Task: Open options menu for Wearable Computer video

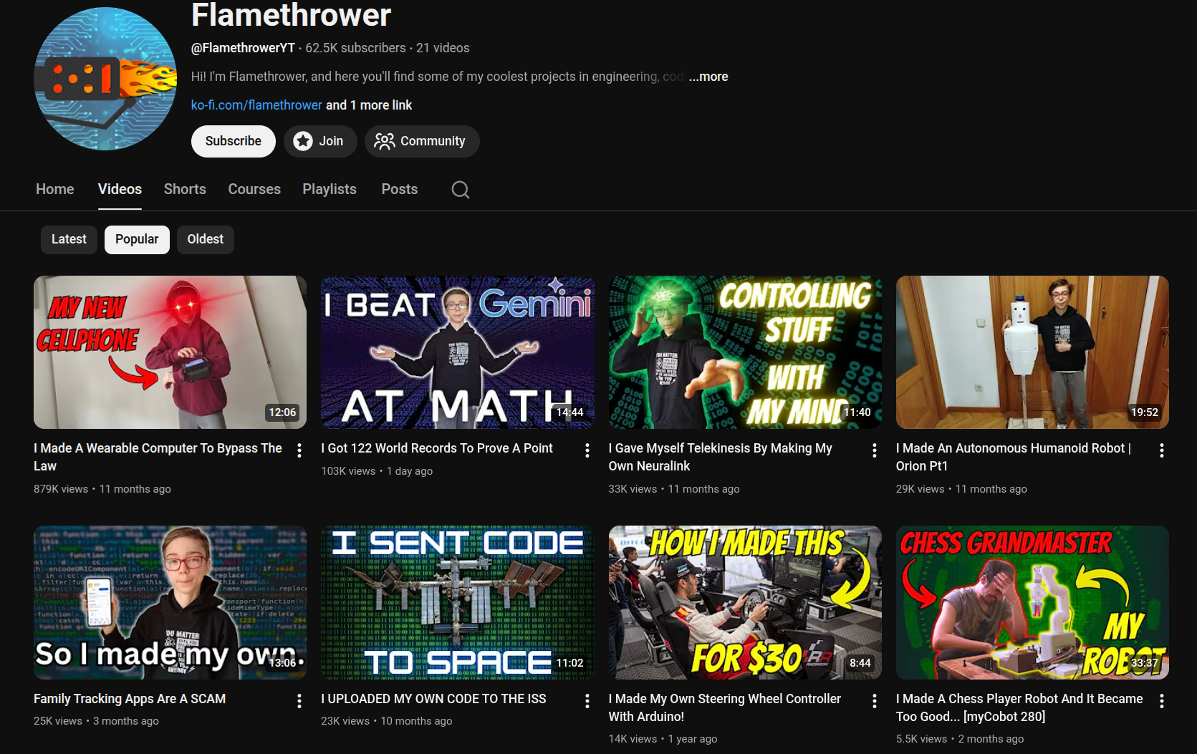Action: (x=299, y=450)
